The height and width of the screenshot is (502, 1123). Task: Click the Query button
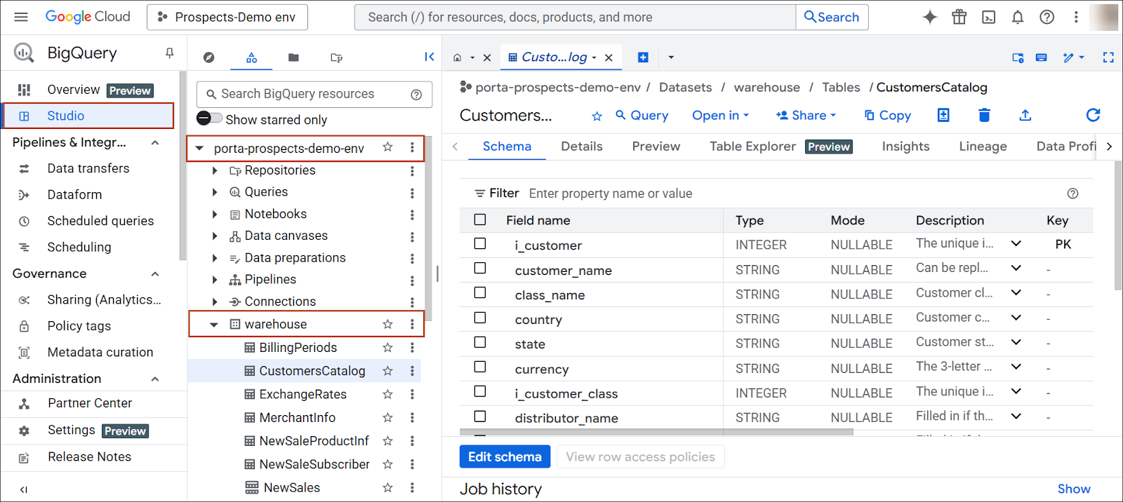point(642,116)
